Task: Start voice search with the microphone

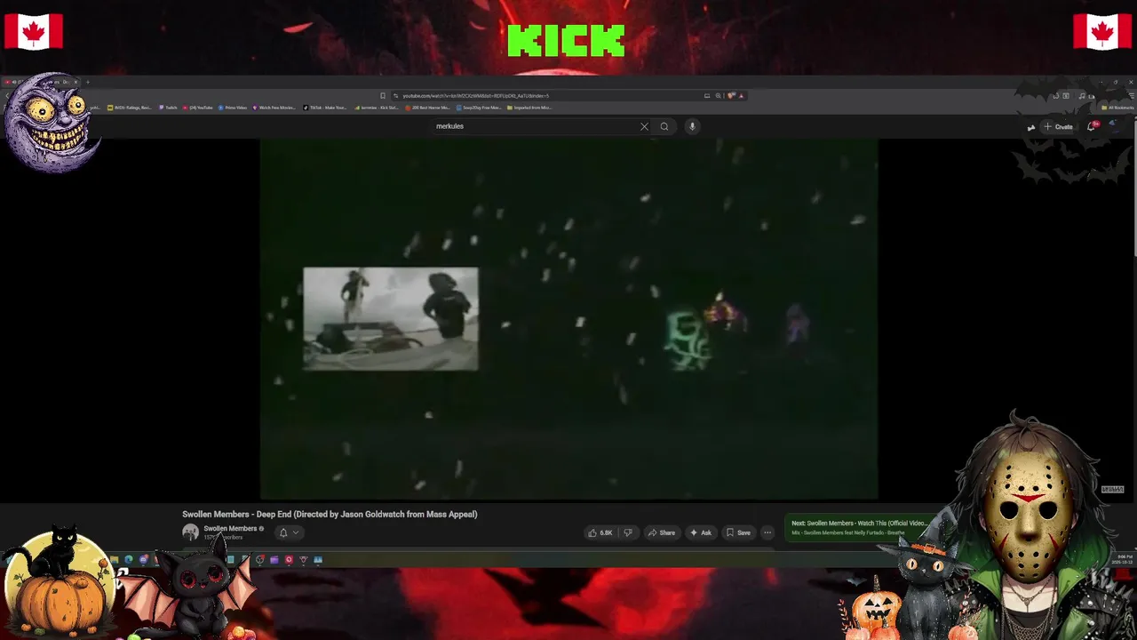Action: (x=692, y=126)
